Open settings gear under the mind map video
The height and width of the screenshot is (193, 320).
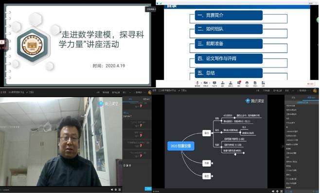277,191
